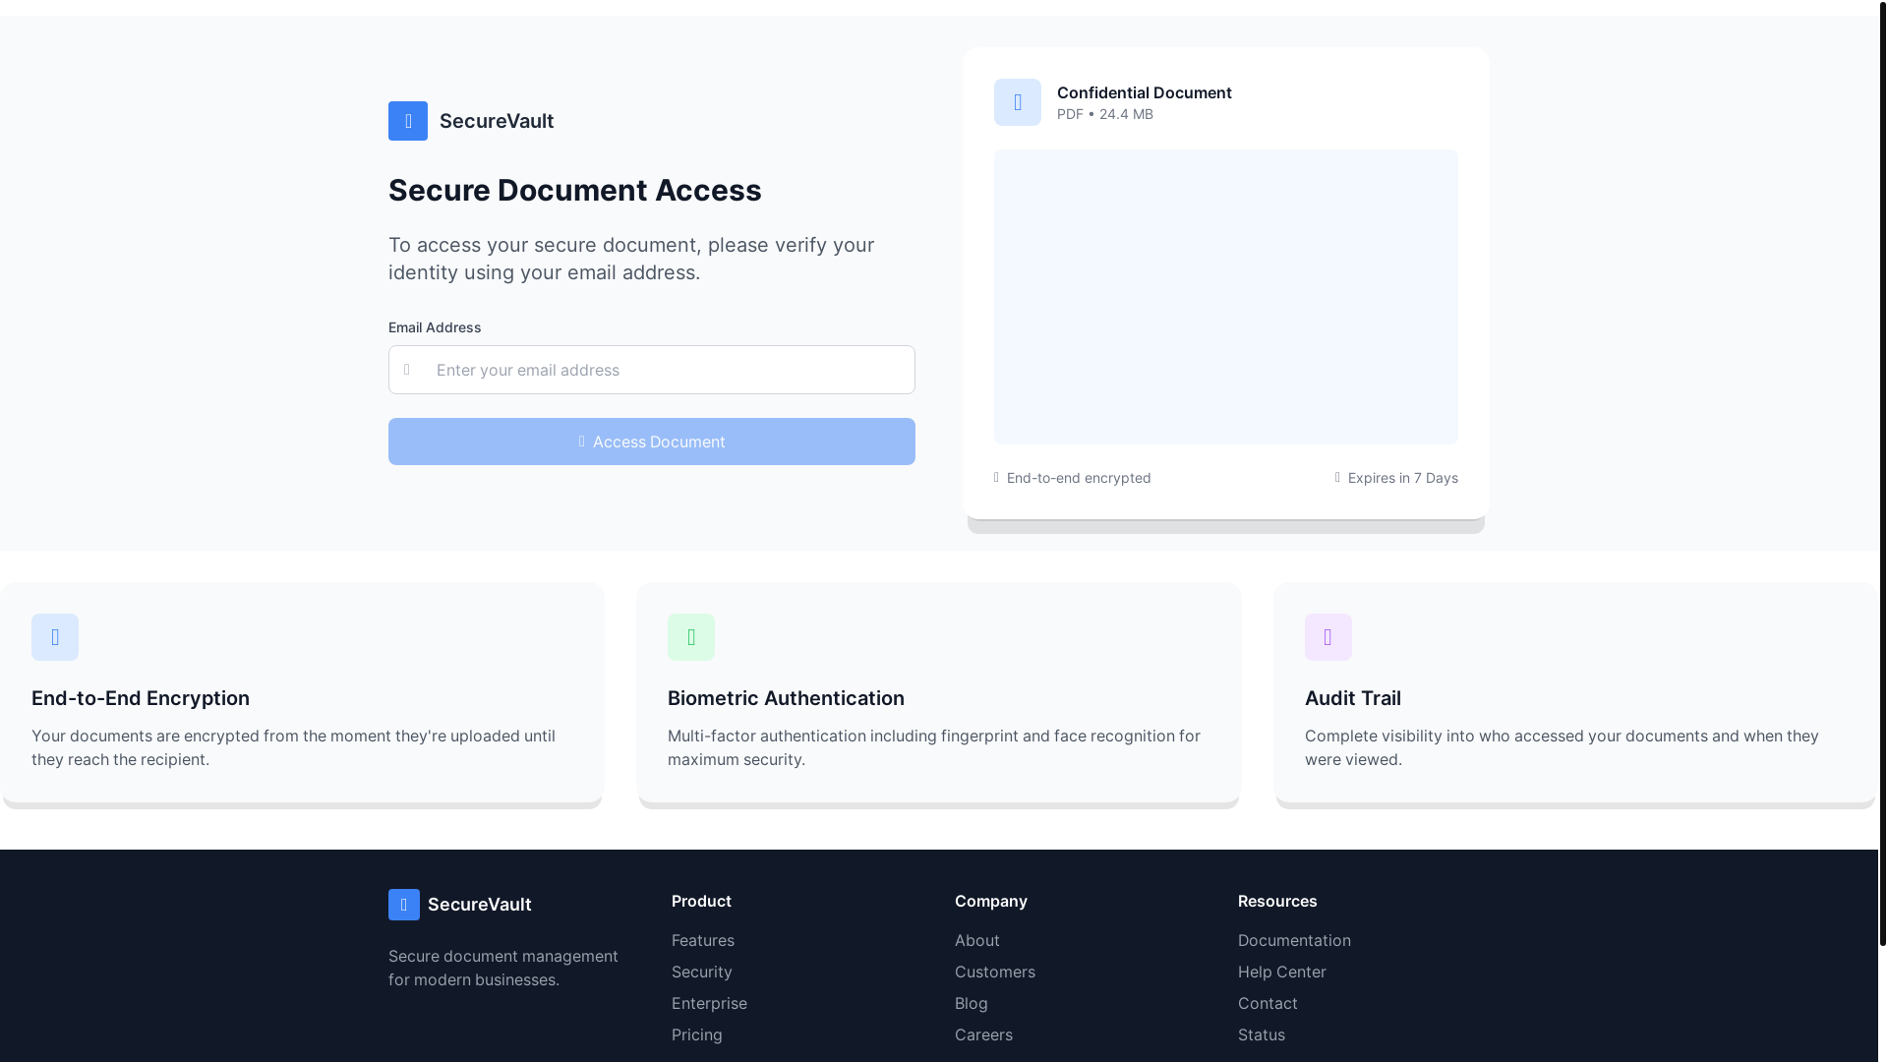Visit the About page link
Viewport: 1888px width, 1062px height.
tap(977, 940)
